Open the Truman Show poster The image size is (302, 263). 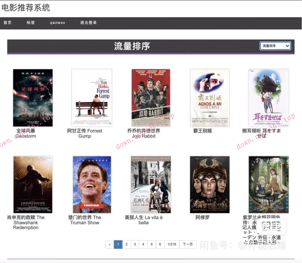pos(92,185)
